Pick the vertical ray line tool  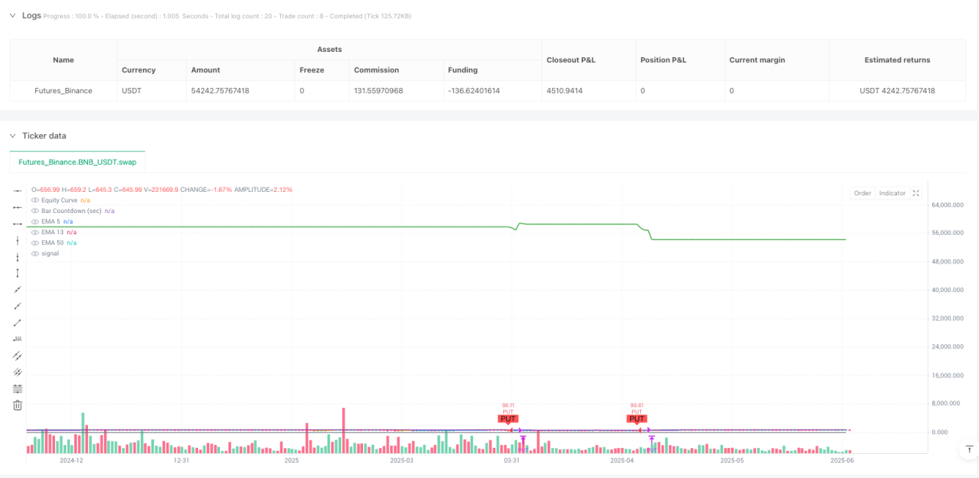pos(18,257)
